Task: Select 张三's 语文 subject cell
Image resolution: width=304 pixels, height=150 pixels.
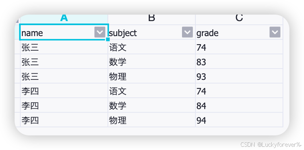Action: (152, 47)
